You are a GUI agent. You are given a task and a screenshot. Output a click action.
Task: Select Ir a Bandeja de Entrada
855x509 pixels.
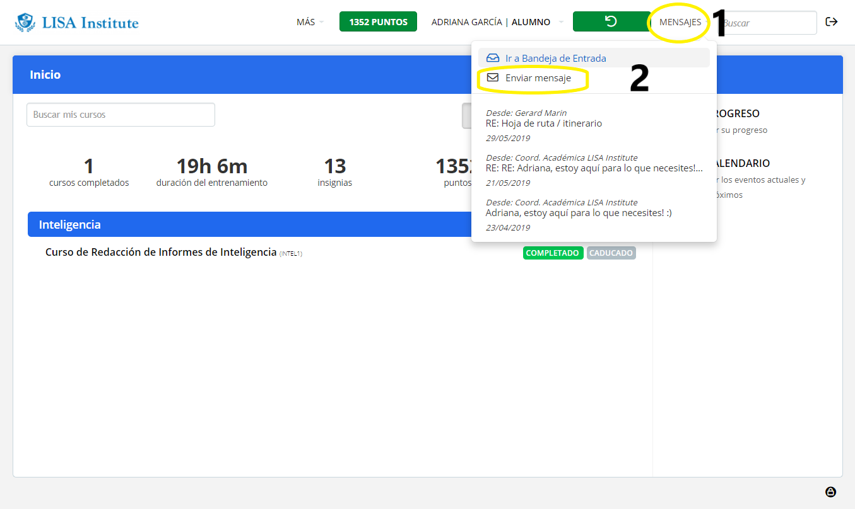pos(555,58)
